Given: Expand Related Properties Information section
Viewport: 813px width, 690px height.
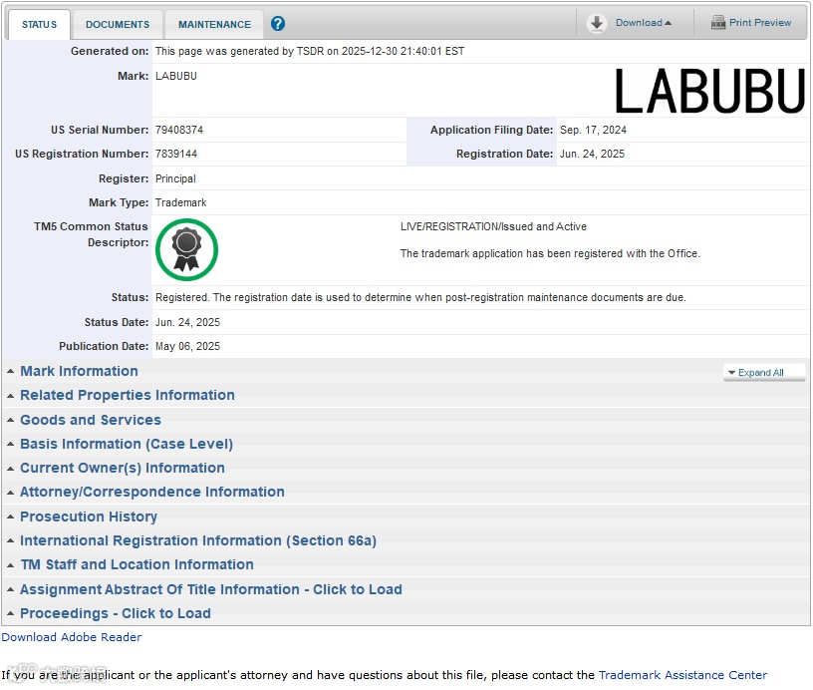Looking at the screenshot, I should [x=128, y=395].
